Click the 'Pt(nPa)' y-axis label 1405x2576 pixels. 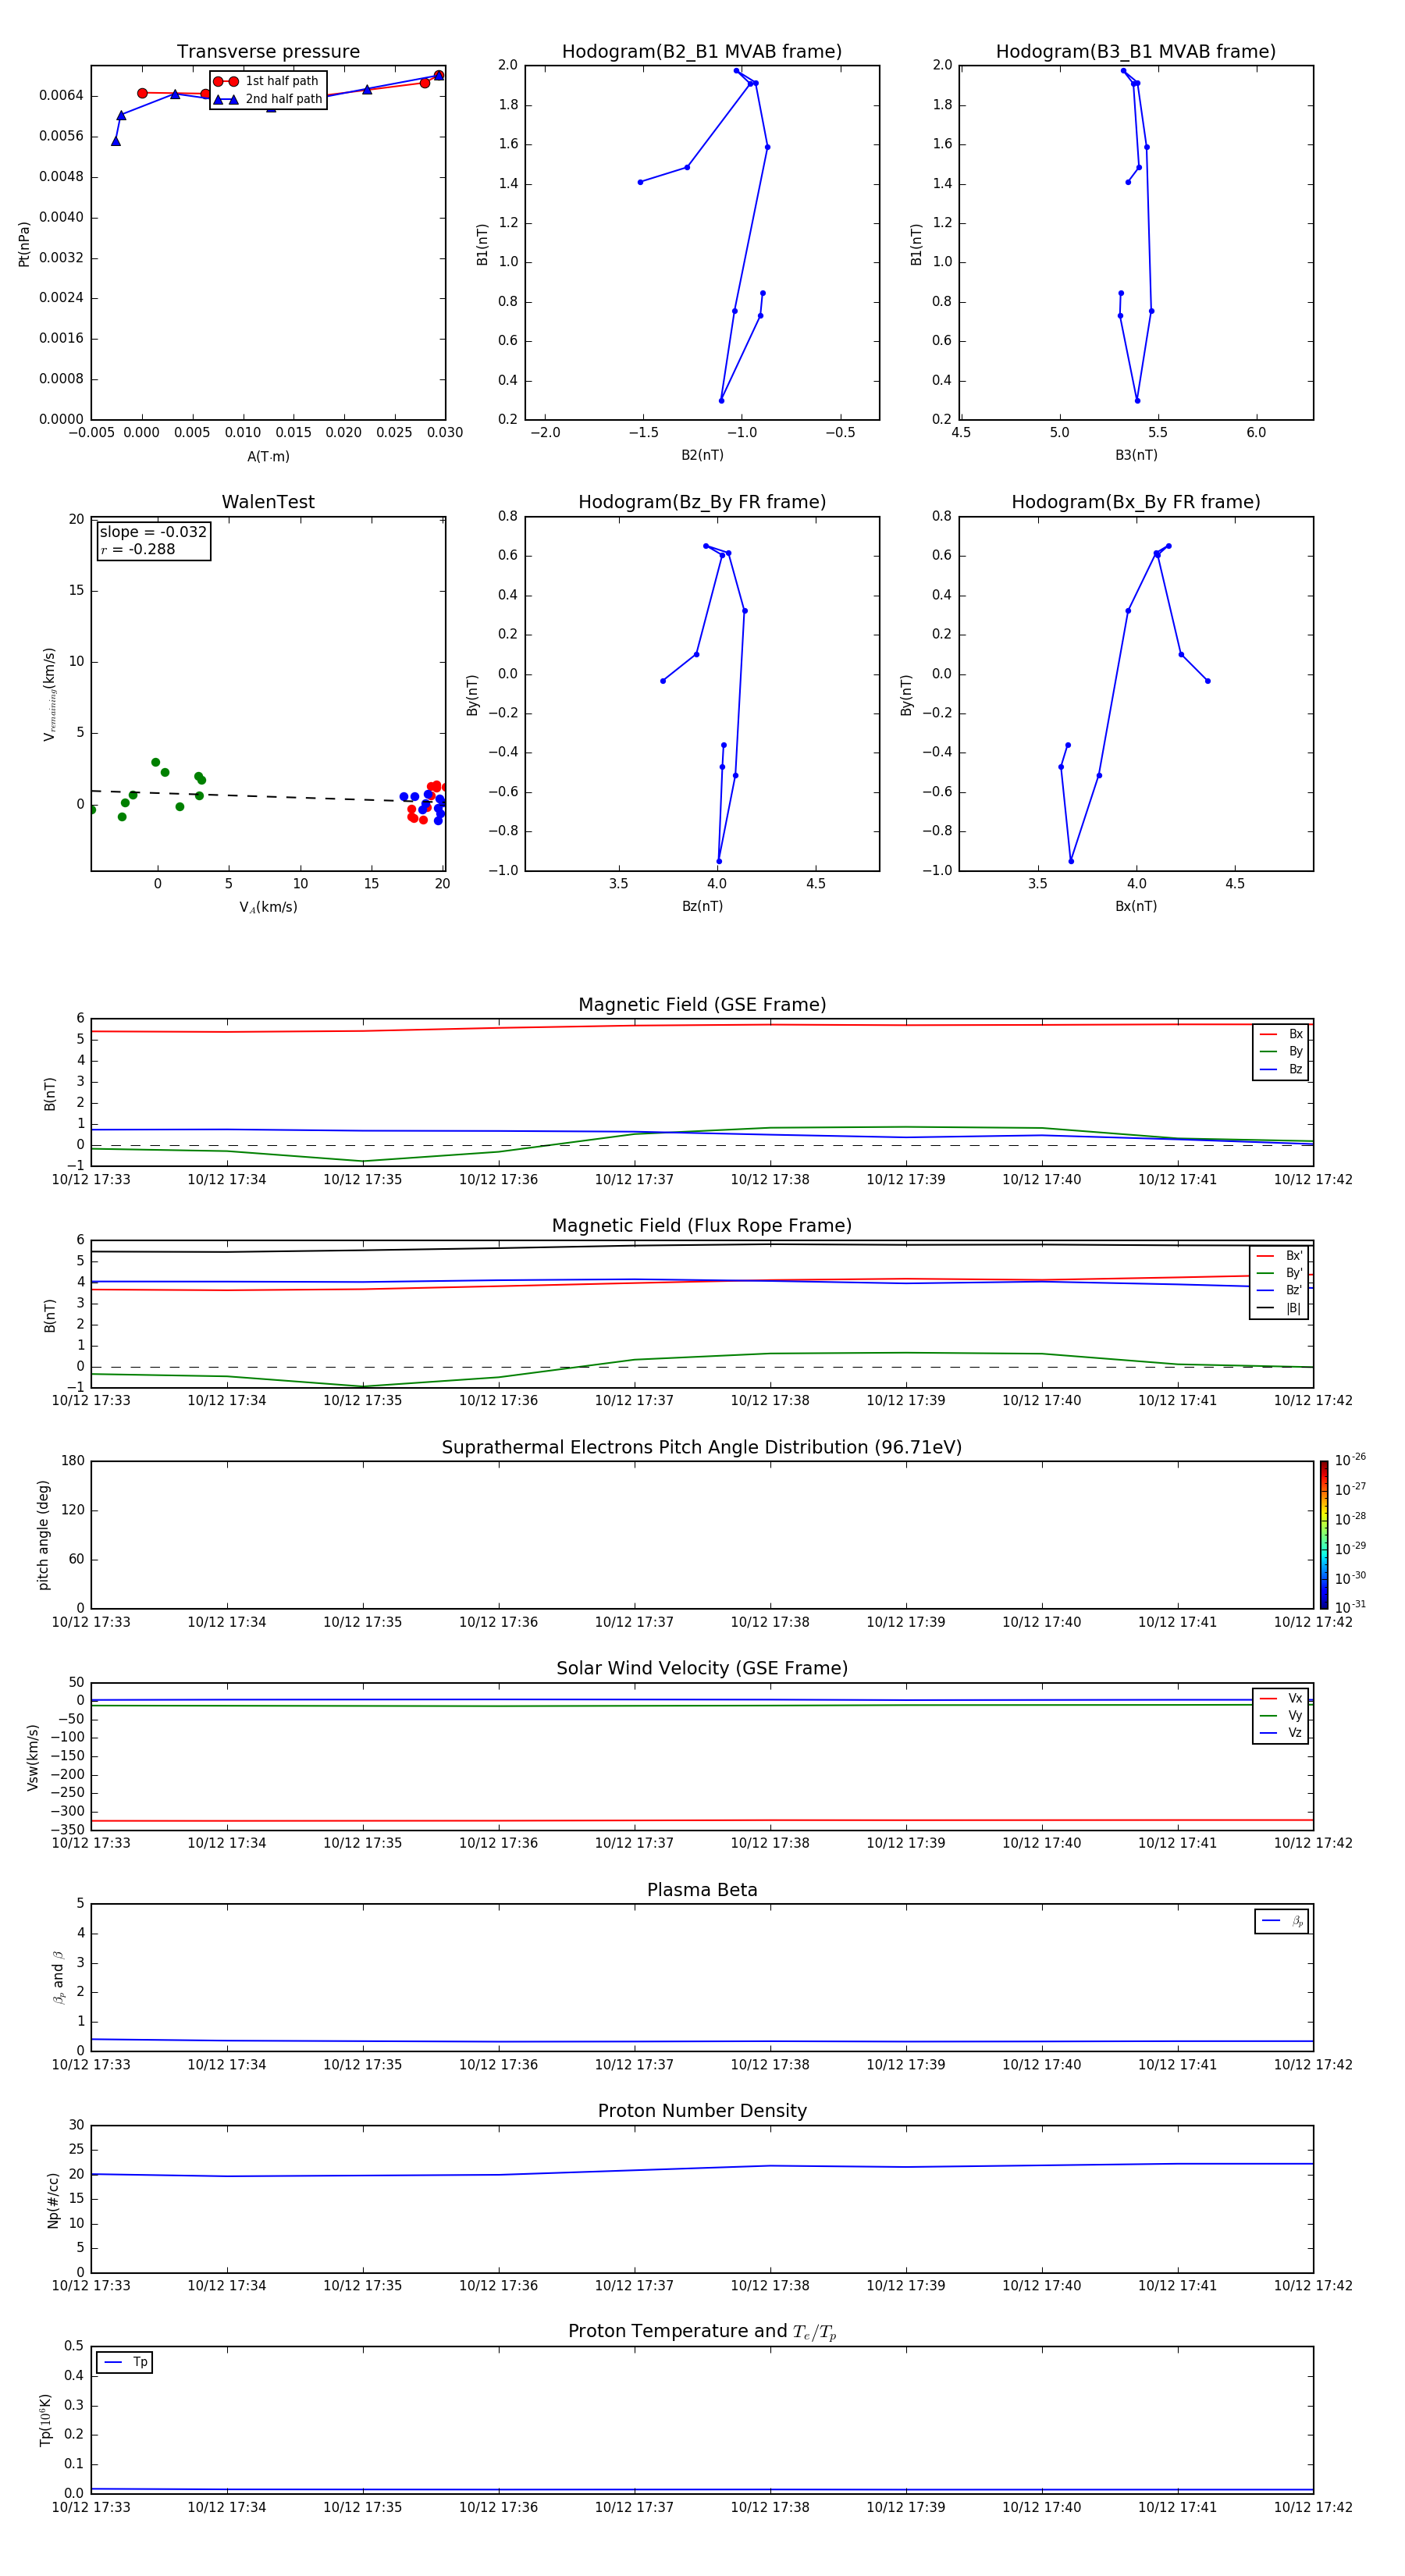(x=24, y=244)
